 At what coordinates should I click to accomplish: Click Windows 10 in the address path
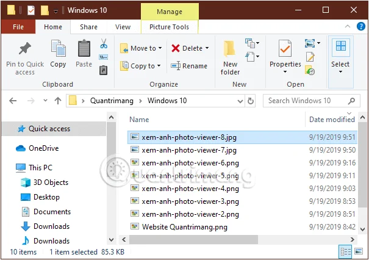click(x=167, y=101)
